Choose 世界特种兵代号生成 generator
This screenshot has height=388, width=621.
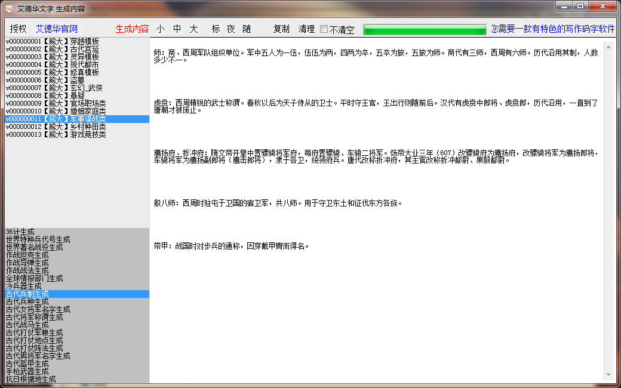77,239
